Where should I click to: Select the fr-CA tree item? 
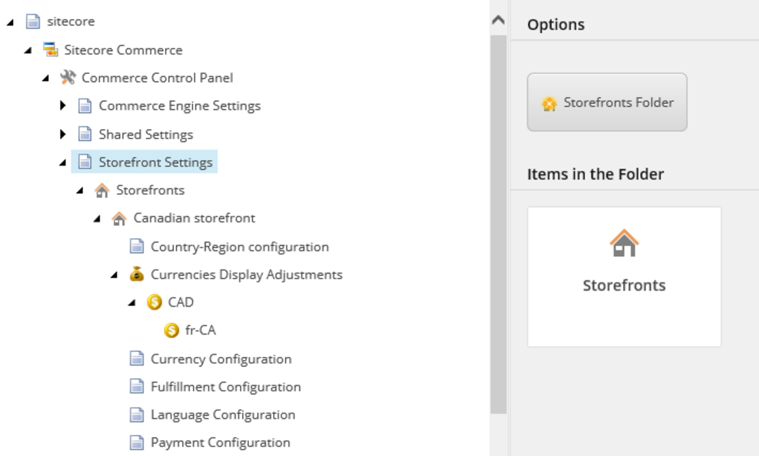point(200,330)
